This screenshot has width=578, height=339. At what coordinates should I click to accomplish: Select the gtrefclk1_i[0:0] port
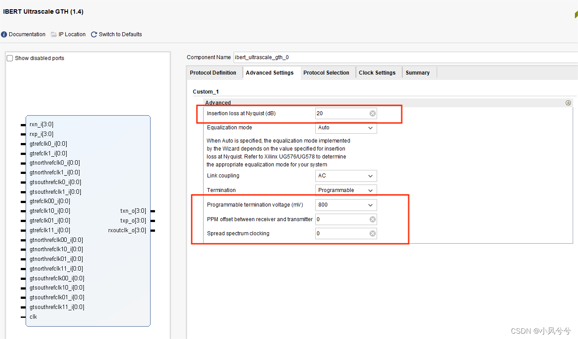(x=49, y=154)
